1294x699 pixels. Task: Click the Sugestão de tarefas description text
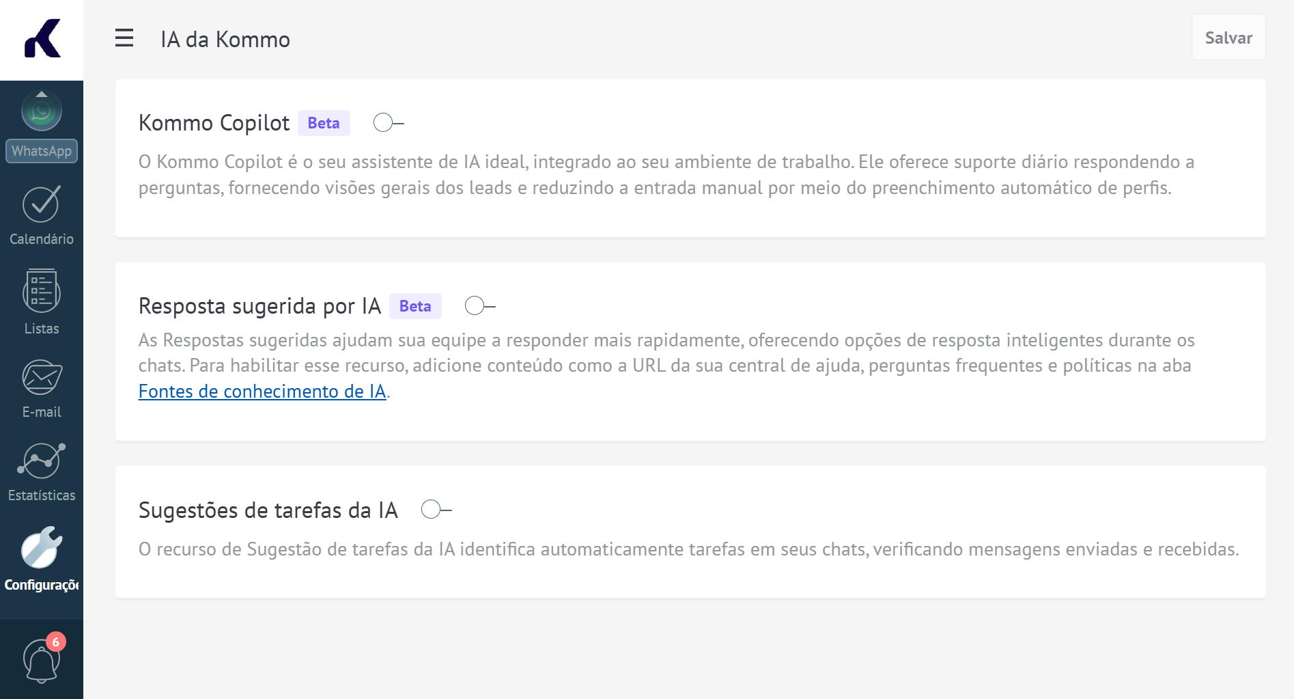[x=688, y=549]
